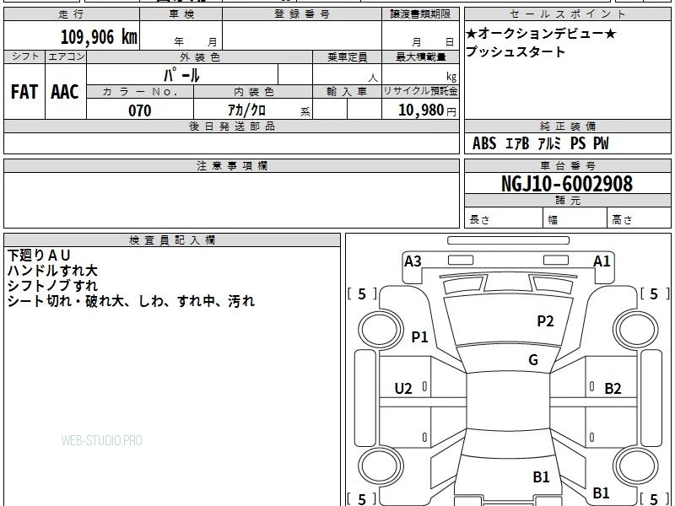Click the カラーNo. header

(140, 92)
